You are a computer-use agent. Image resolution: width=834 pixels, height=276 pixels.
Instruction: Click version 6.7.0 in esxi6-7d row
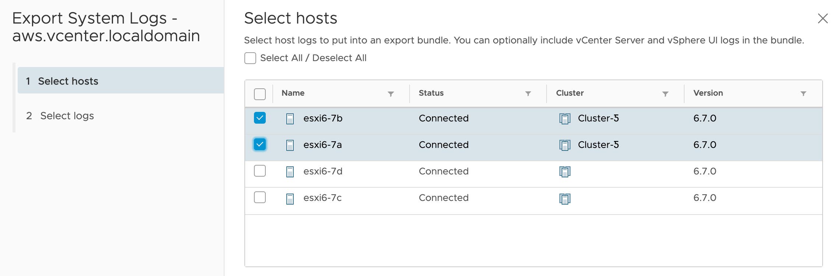coord(705,171)
